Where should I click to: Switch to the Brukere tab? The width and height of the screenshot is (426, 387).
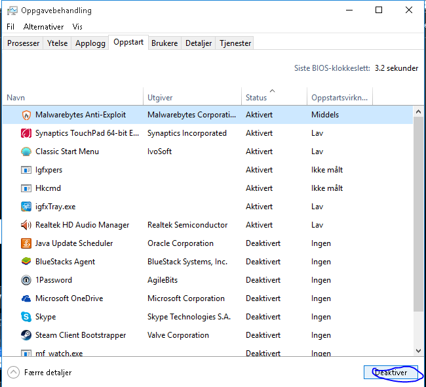pos(165,43)
